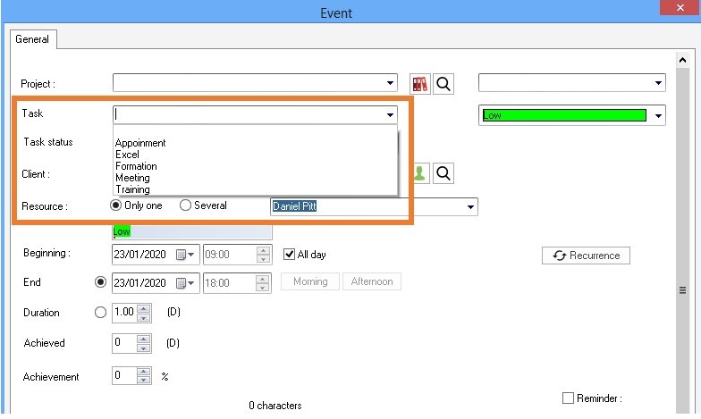
Task: Click the red binders icon beside Project
Action: (420, 84)
